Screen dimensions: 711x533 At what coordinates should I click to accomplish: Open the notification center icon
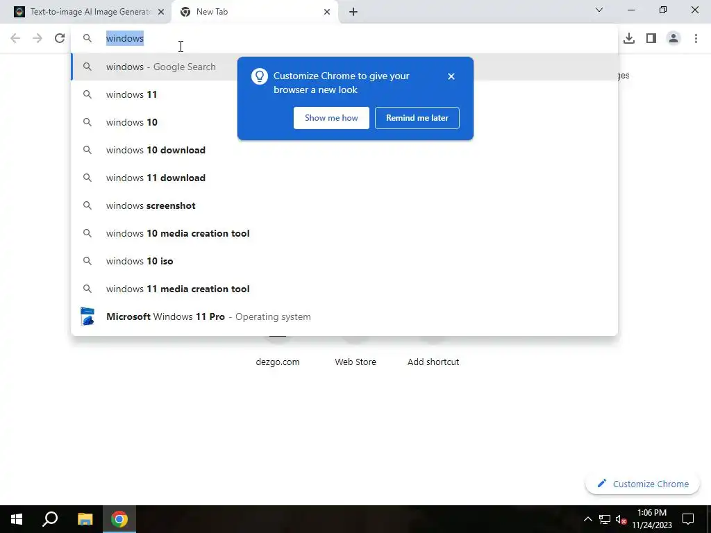[x=688, y=519]
